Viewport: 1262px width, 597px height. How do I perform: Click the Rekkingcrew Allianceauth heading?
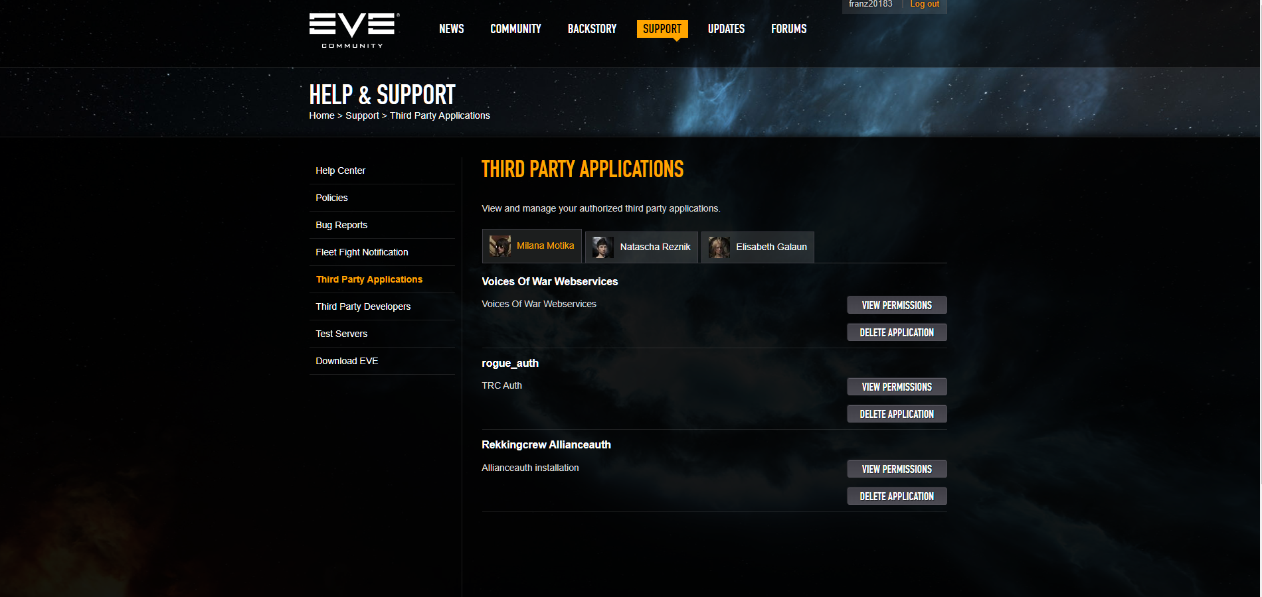point(546,444)
